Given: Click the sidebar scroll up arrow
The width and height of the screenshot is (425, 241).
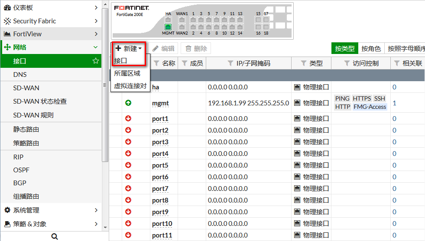Looking at the screenshot, I should click(105, 4).
